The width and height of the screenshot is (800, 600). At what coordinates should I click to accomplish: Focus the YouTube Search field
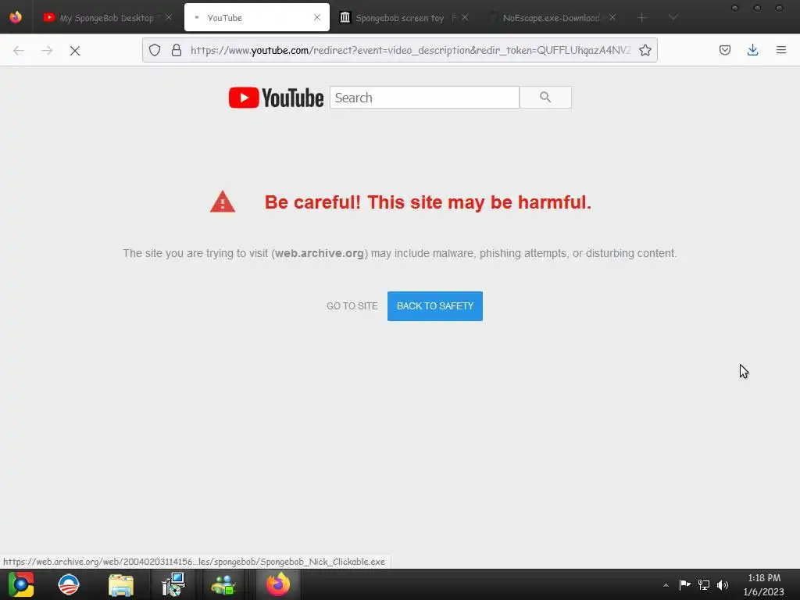coord(424,98)
